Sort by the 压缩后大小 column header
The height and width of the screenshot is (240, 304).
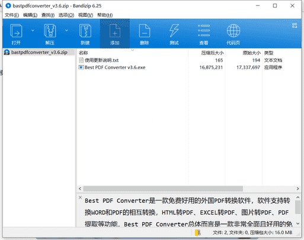(x=212, y=53)
